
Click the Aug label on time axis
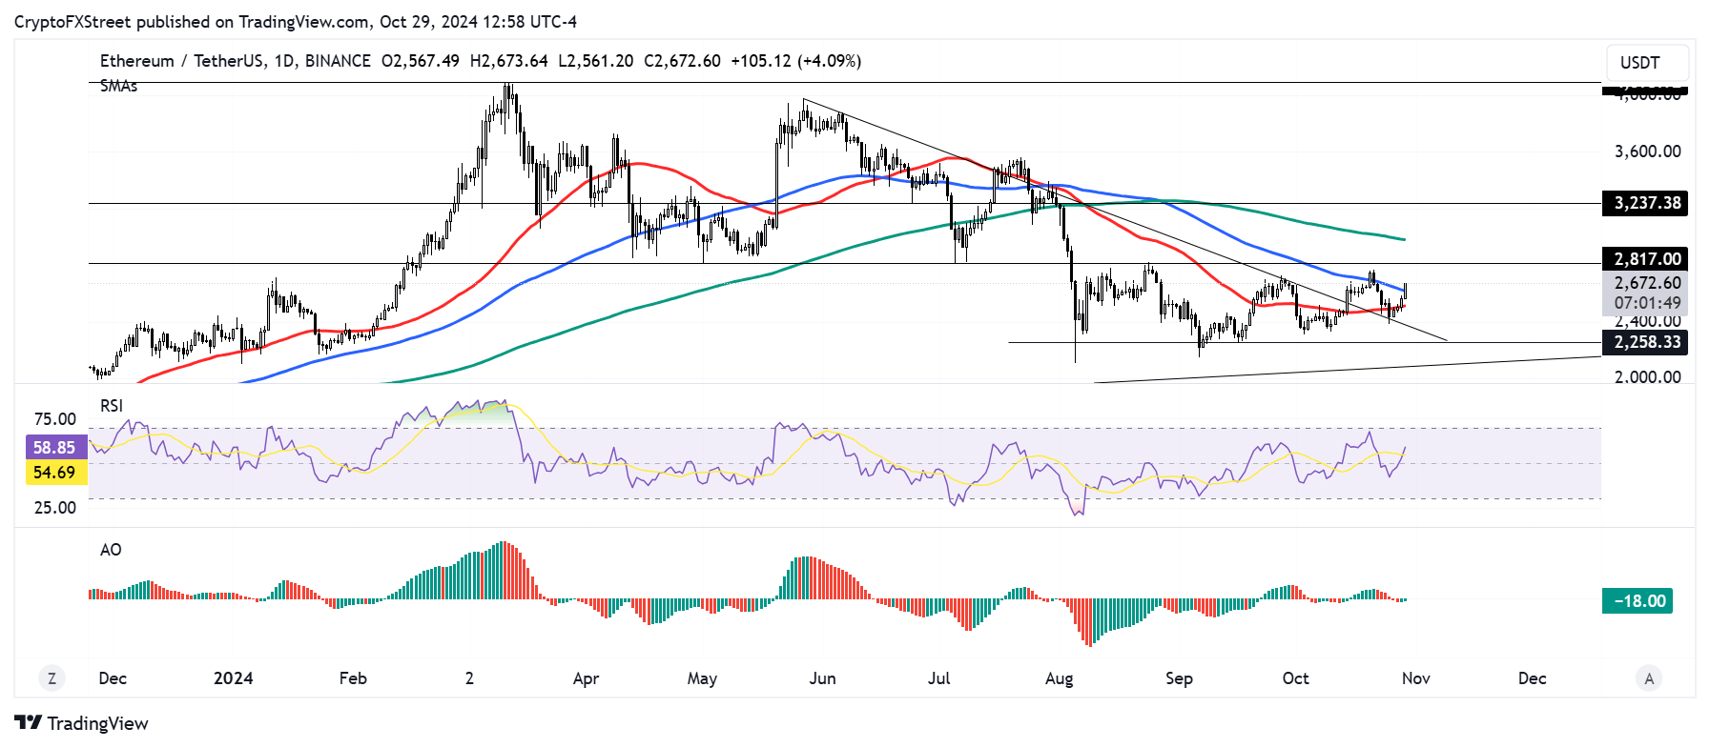1059,678
